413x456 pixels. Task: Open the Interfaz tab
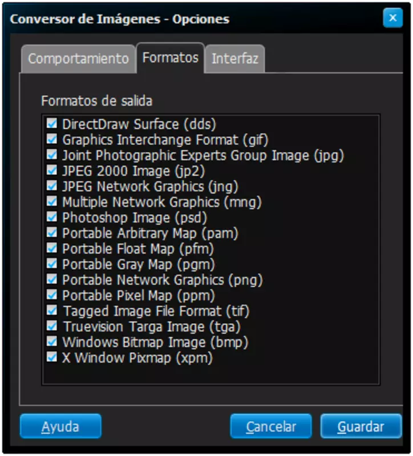pos(235,59)
